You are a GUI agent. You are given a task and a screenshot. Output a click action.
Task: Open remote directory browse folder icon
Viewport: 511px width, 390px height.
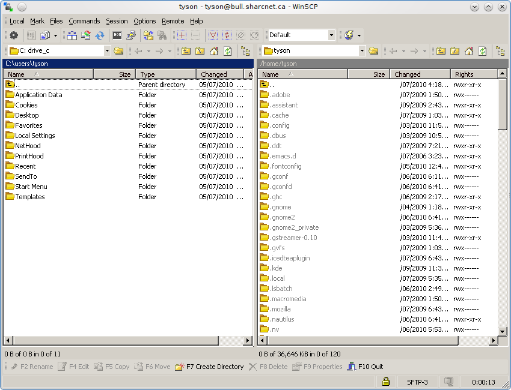pos(373,51)
